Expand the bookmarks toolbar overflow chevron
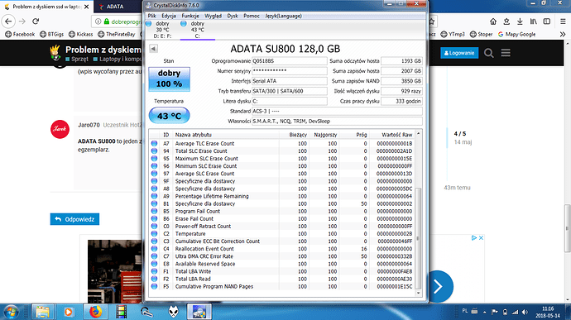The height and width of the screenshot is (320, 571). pos(563,34)
